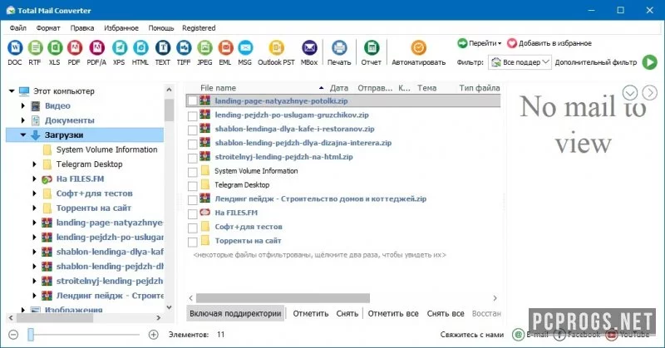Collapse the Этот компьютер tree node
The image size is (665, 348).
coord(12,91)
